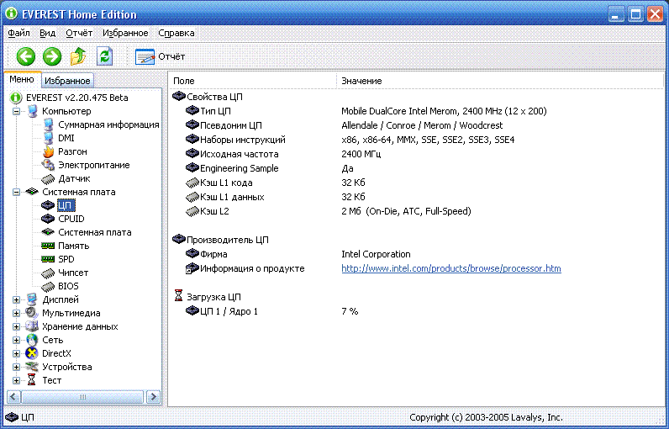Click the Датчик chip icon

(x=48, y=179)
